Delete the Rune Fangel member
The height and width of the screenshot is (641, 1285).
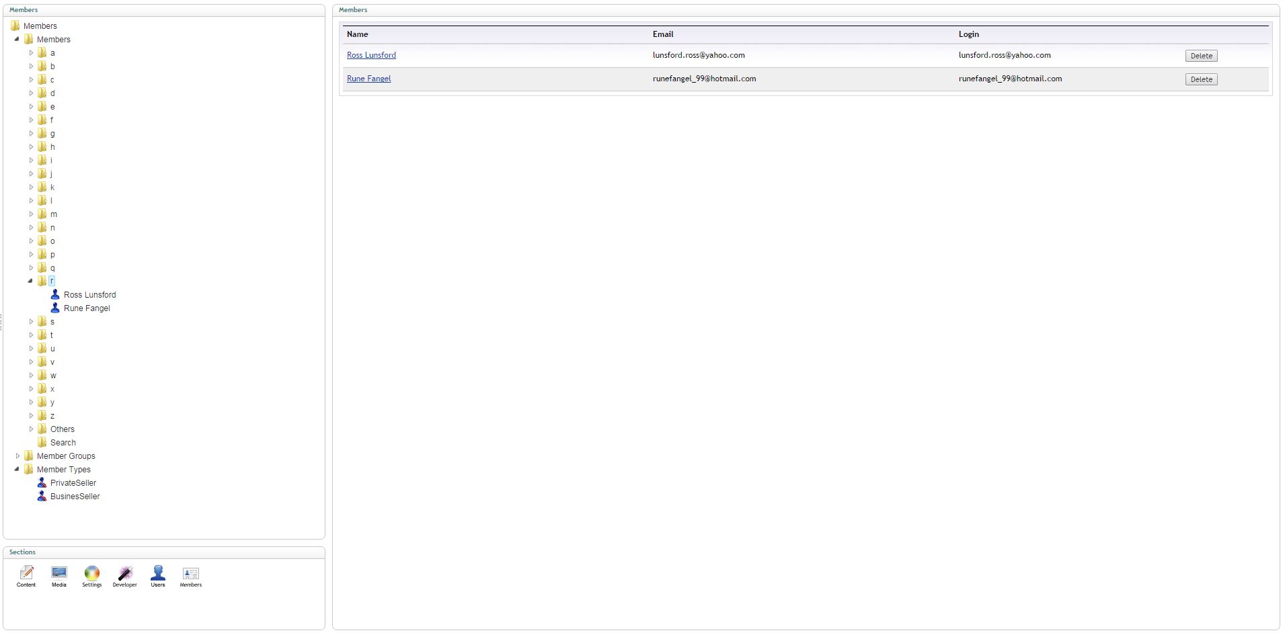[1201, 79]
